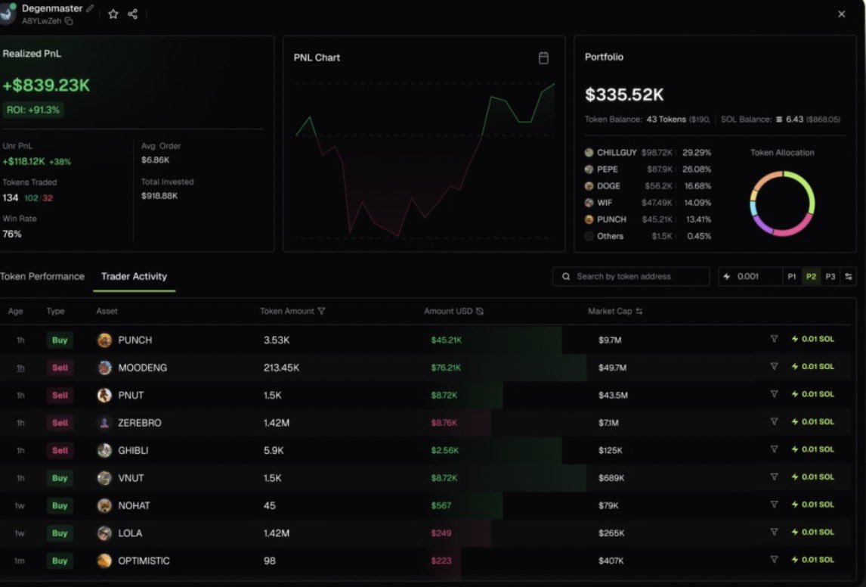
Task: Filter by MOODENG row funnel icon
Action: point(774,366)
